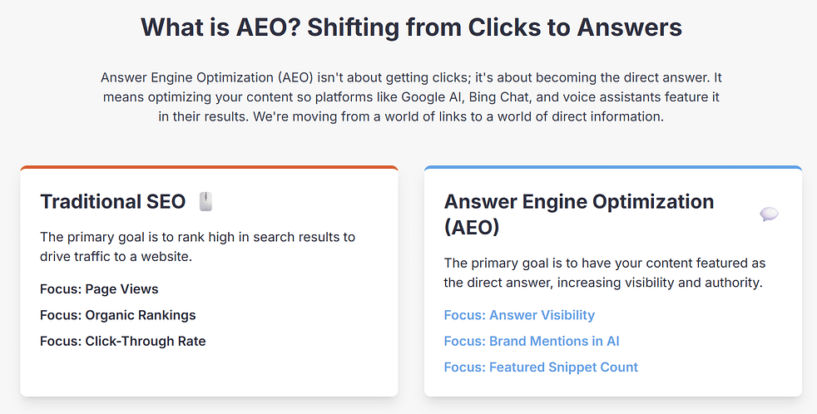
Task: Click the blue top border of AEO card
Action: pyautogui.click(x=613, y=167)
